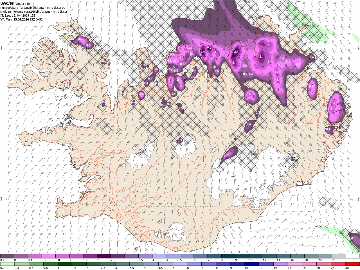Pick the pale green lower swatch between 0.1 and 0.3
This screenshot has height=270, width=360.
[x=7, y=264]
